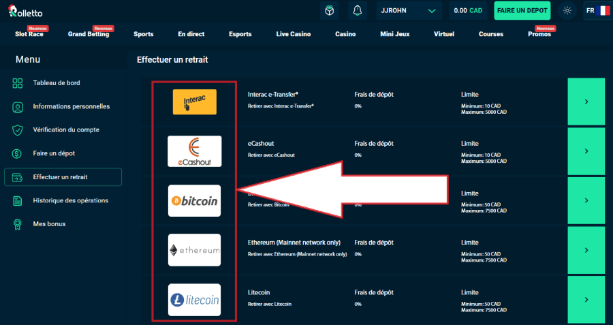The image size is (613, 325).
Task: Select the bitcoin logo
Action: point(194,200)
